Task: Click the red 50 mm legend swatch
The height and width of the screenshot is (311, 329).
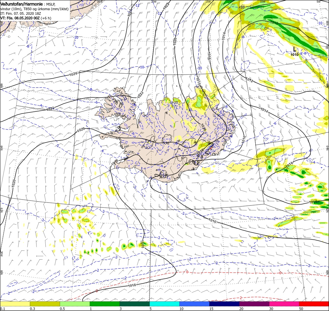Action: (314, 304)
